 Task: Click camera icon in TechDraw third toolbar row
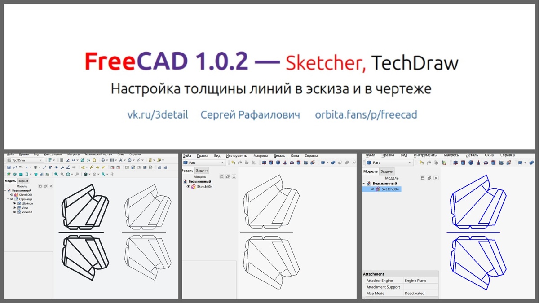(21, 174)
